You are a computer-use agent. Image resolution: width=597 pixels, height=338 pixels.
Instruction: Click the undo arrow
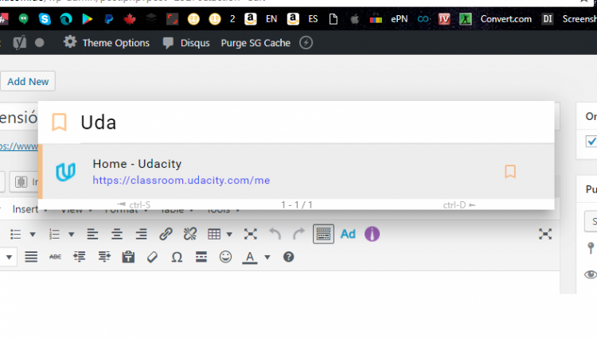pos(275,234)
